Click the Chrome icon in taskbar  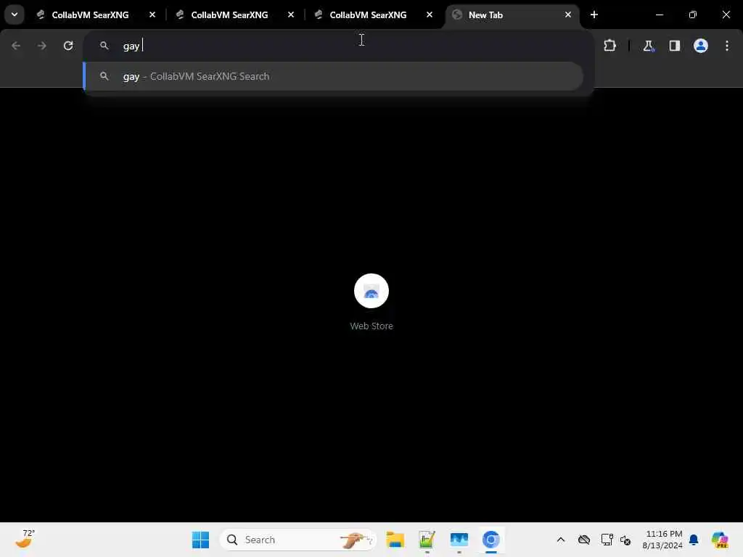point(491,540)
